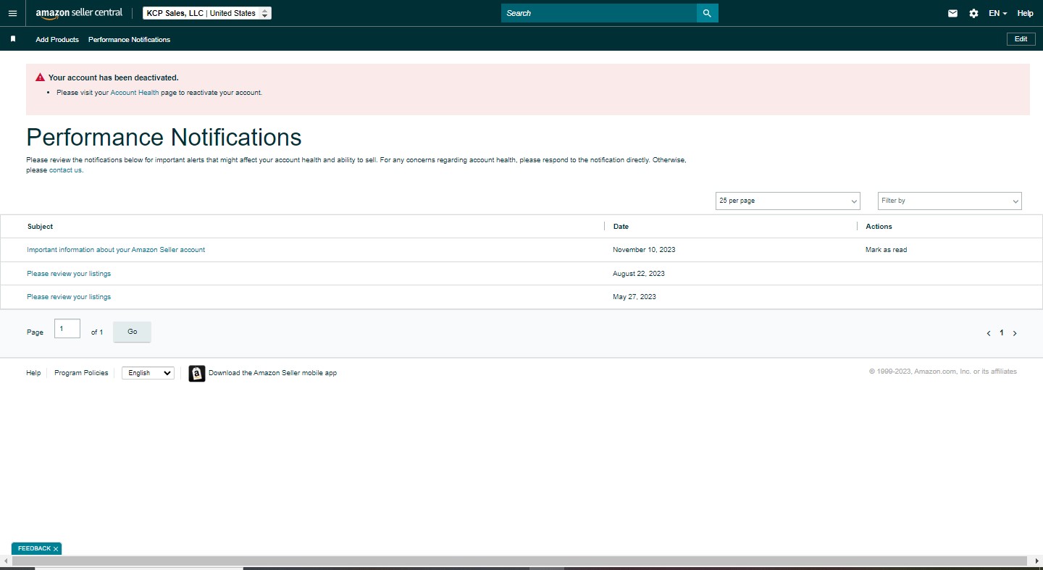
Task: Switch account via KCP Sales, LLC selector
Action: (x=207, y=13)
